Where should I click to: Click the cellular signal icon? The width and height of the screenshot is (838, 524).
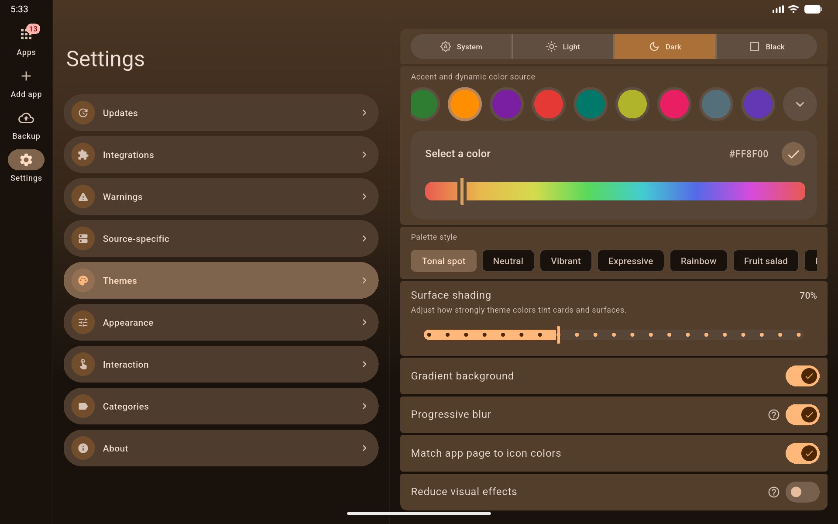tap(778, 9)
